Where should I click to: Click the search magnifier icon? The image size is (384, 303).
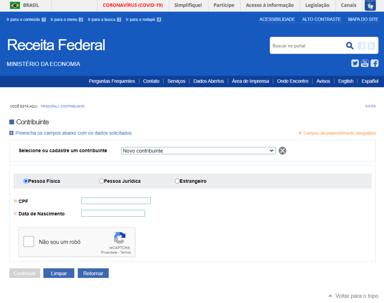tap(350, 45)
